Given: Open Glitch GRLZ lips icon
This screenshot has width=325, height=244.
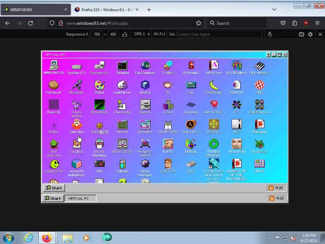Looking at the screenshot, I should pyautogui.click(x=214, y=107).
